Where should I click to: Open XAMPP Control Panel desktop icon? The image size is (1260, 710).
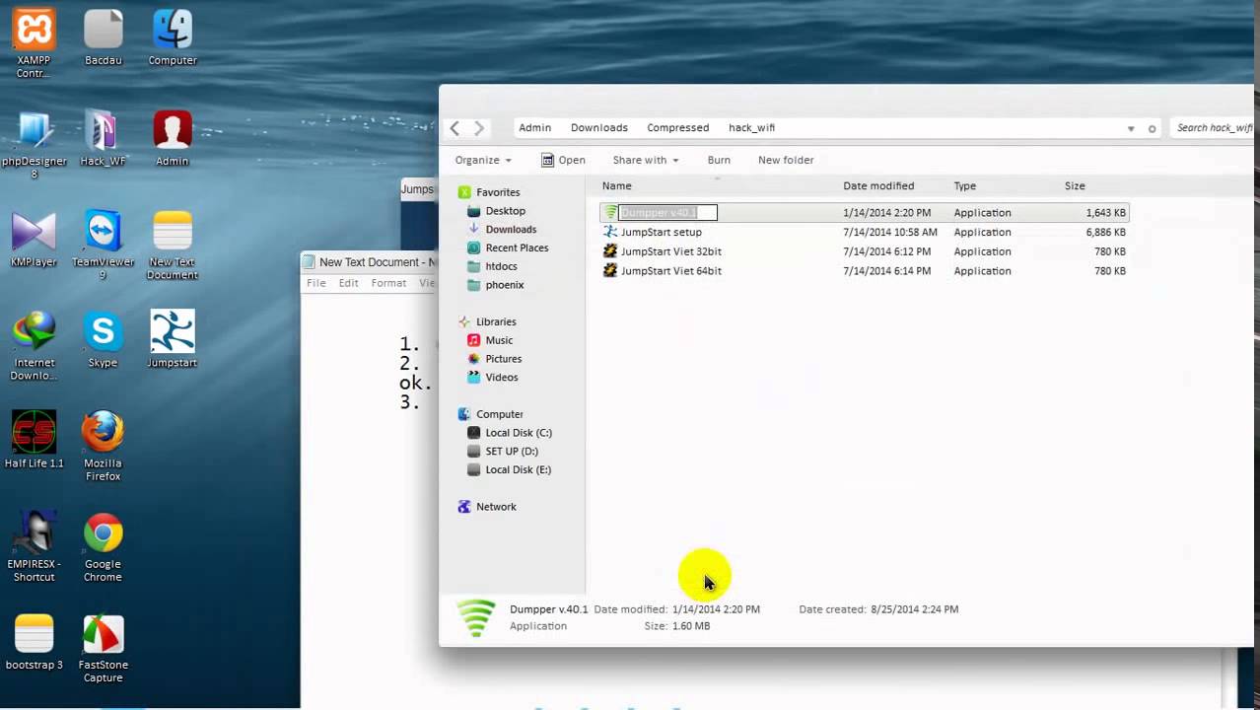[35, 42]
